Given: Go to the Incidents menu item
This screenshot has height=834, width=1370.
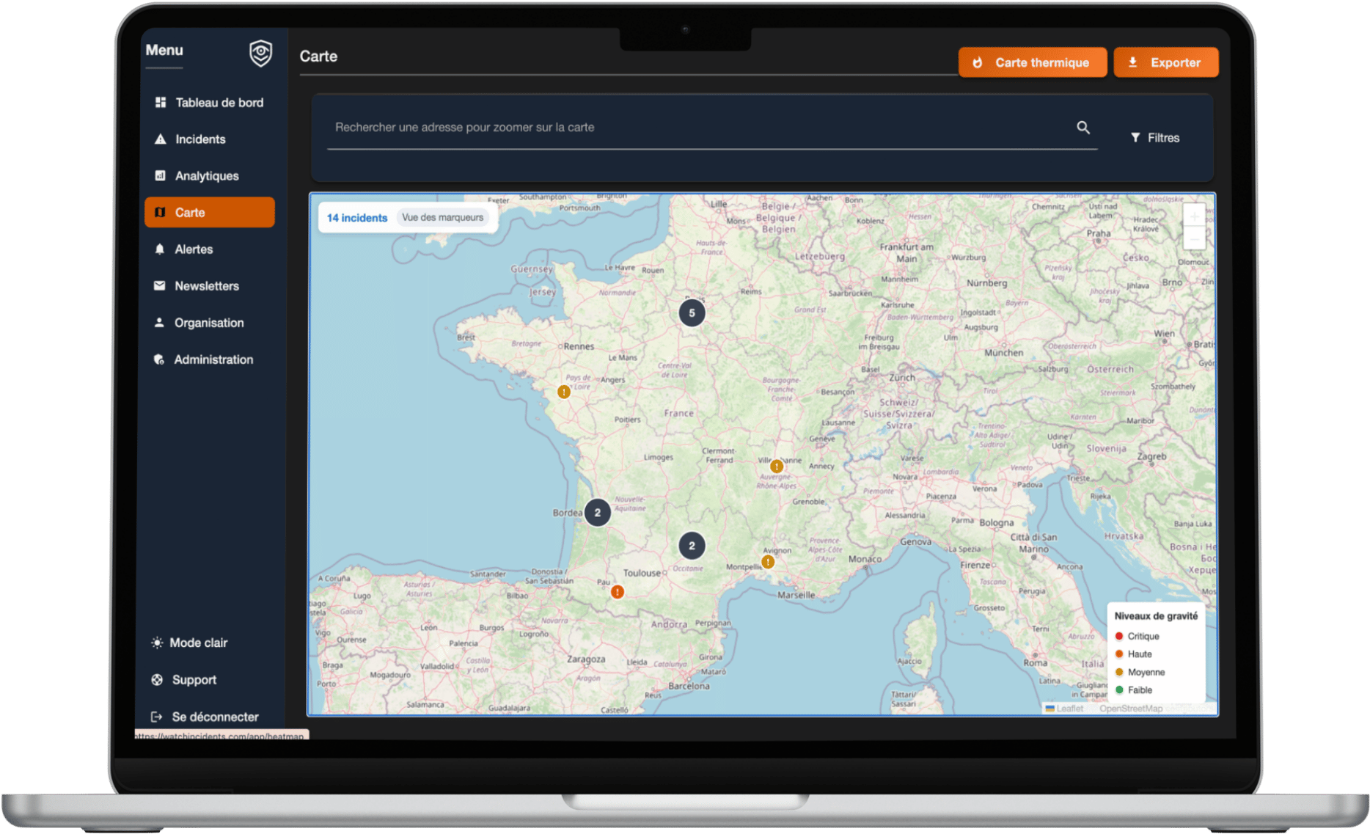Looking at the screenshot, I should [x=199, y=139].
